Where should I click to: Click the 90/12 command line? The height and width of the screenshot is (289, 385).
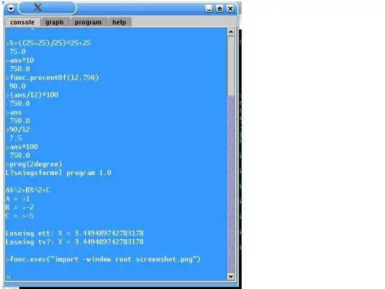[x=18, y=129]
